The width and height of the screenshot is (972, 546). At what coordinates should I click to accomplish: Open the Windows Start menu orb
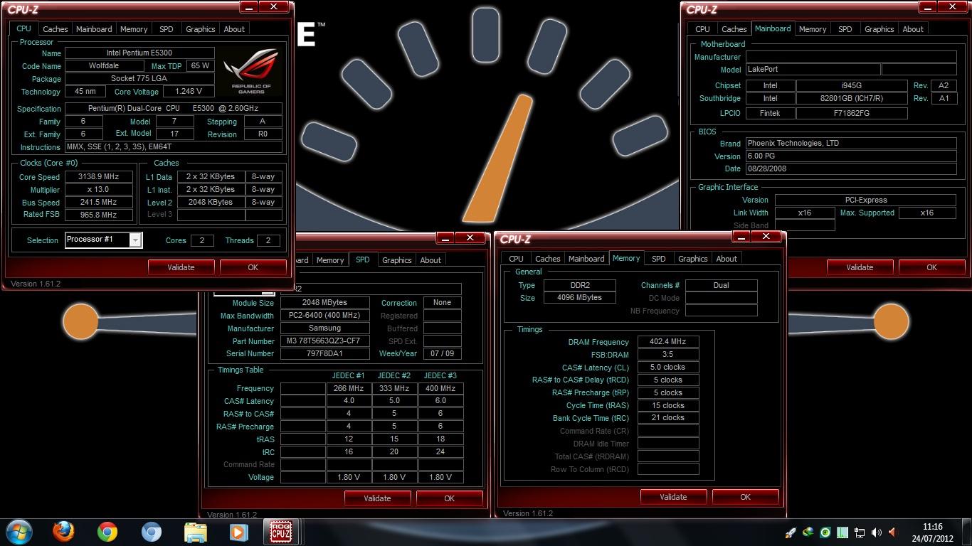tap(19, 532)
